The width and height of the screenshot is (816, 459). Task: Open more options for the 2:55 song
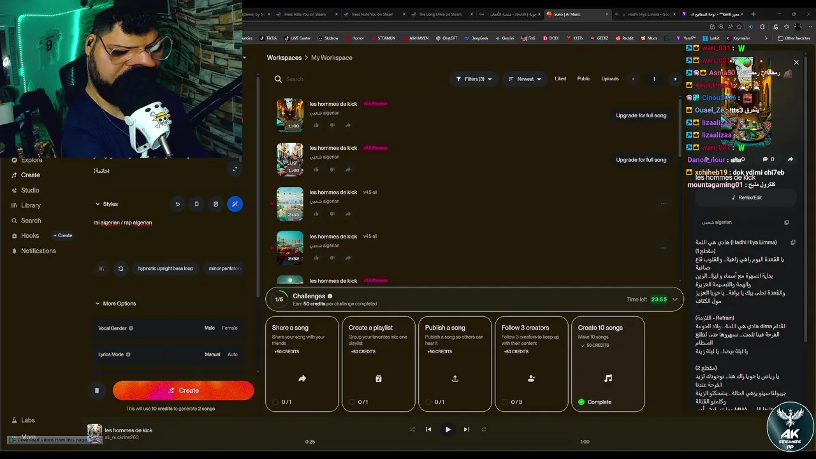tap(663, 204)
